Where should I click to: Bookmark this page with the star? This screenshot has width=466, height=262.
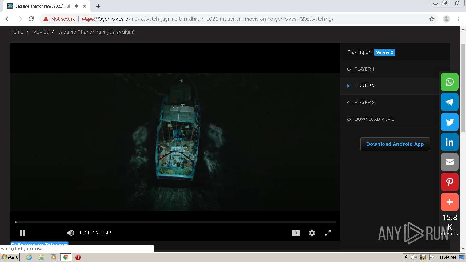coord(432,19)
